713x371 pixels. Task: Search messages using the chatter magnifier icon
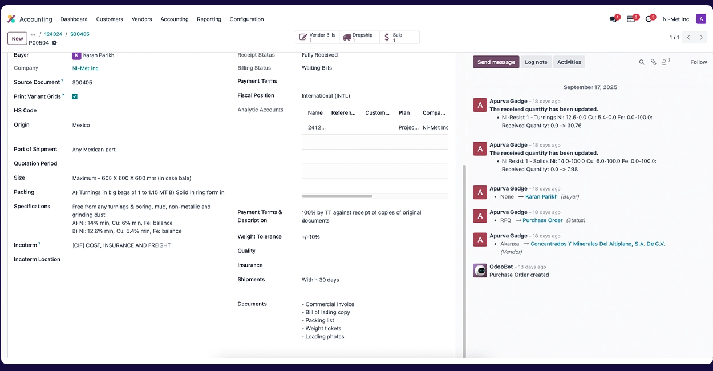(642, 62)
